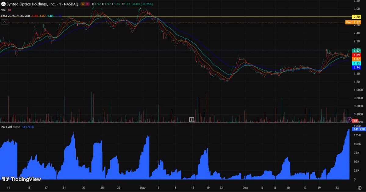Image resolution: width=366 pixels, height=192 pixels.
Task: Open chart settings gear at bottom right
Action: click(x=359, y=188)
